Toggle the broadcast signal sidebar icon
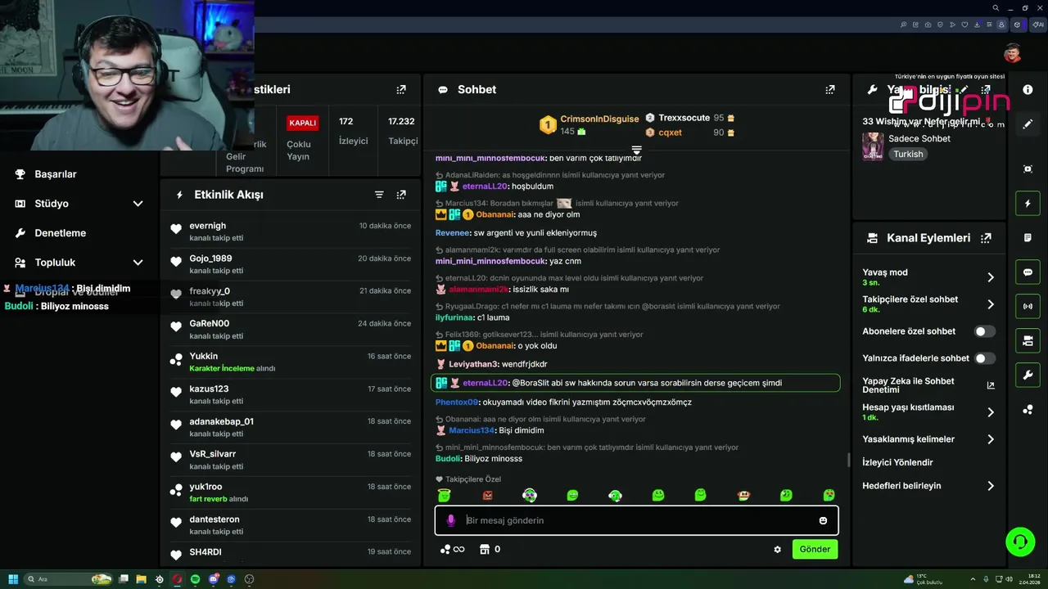 (1028, 307)
